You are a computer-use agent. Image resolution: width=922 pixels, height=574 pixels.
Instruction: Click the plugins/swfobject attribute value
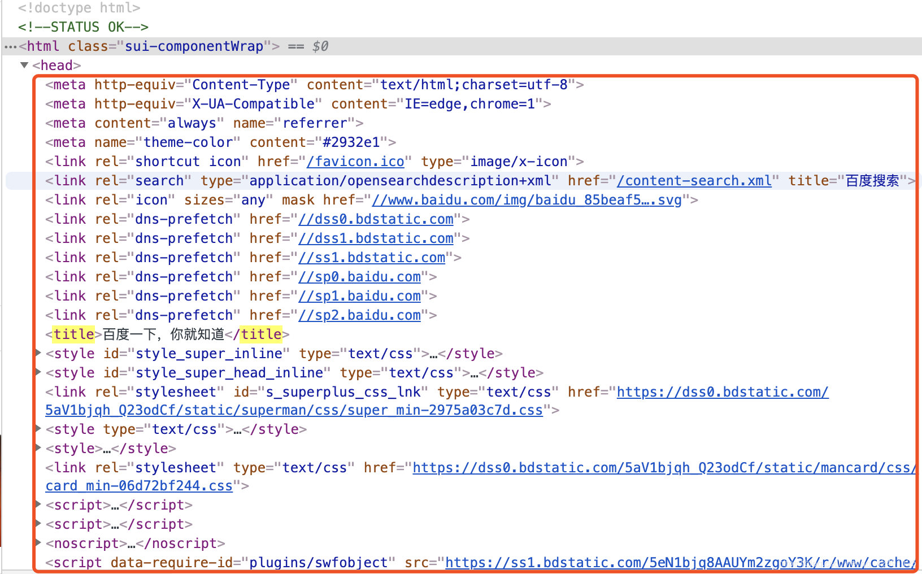319,563
